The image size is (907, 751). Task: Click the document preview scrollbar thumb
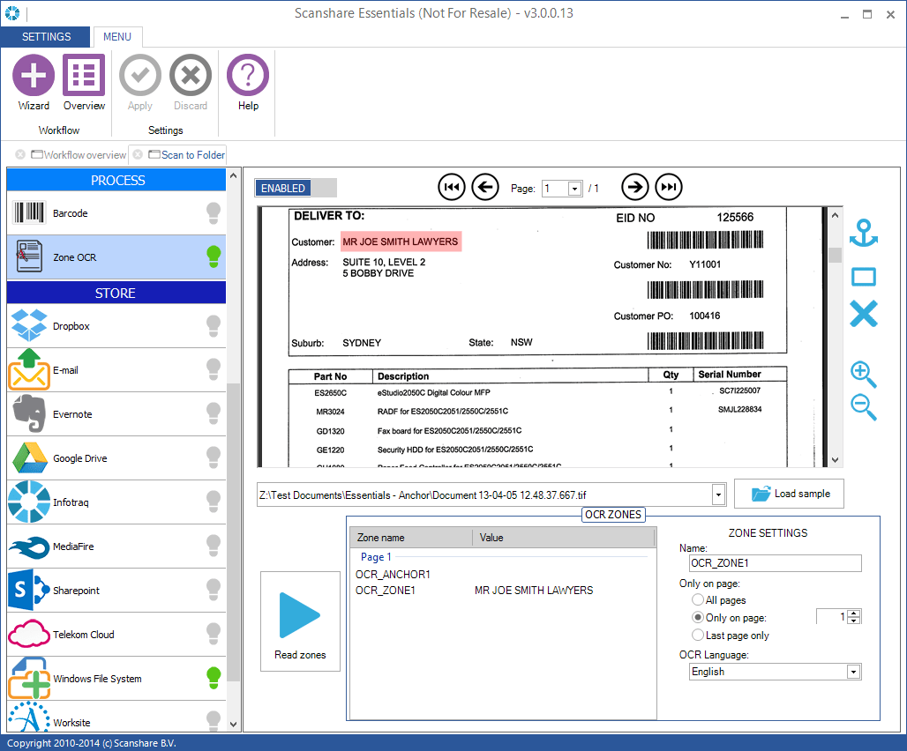click(x=835, y=255)
